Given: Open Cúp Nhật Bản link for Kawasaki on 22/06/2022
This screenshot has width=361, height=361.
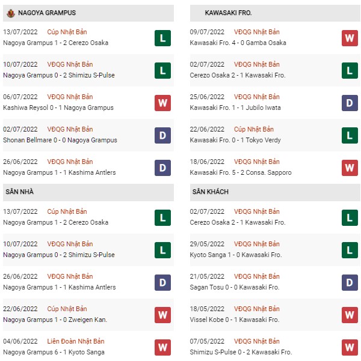Looking at the screenshot, I should [x=254, y=129].
